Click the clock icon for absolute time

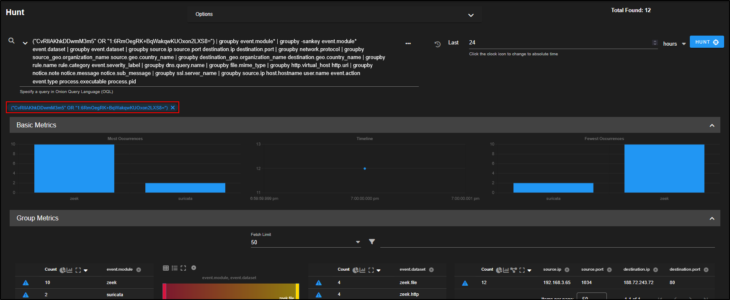point(437,44)
